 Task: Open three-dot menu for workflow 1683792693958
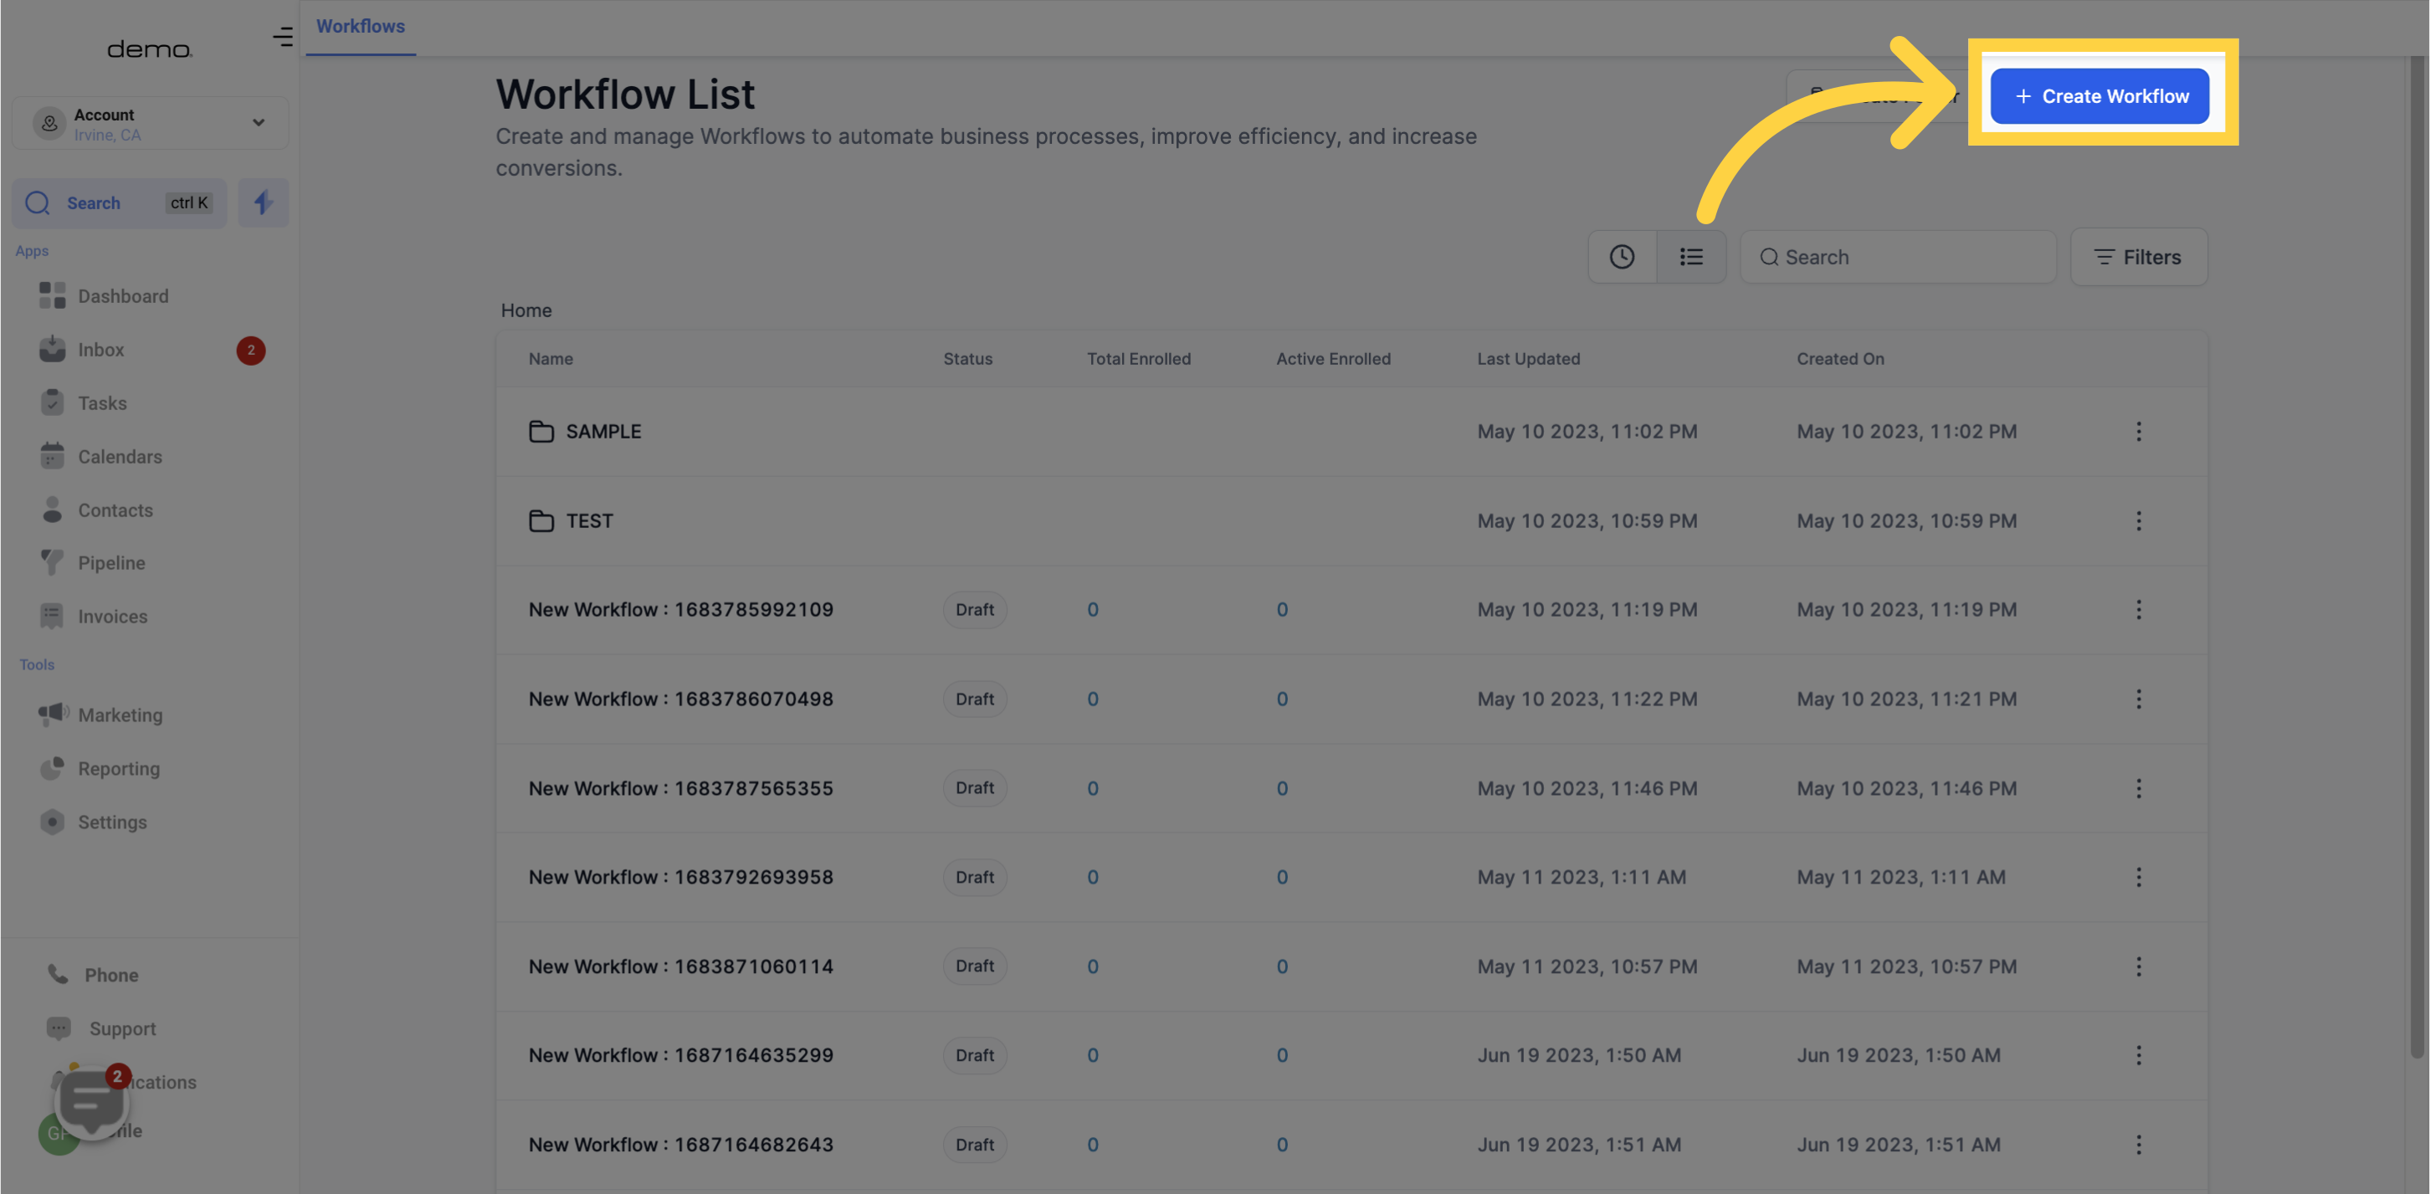point(2138,877)
